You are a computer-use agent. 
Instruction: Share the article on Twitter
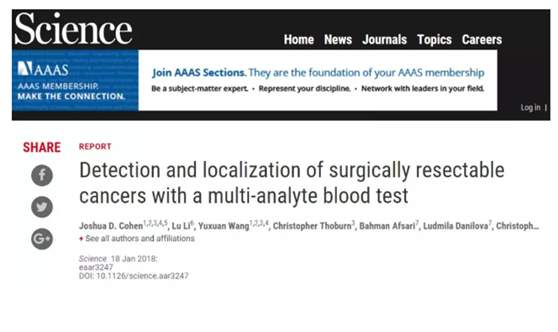point(42,207)
